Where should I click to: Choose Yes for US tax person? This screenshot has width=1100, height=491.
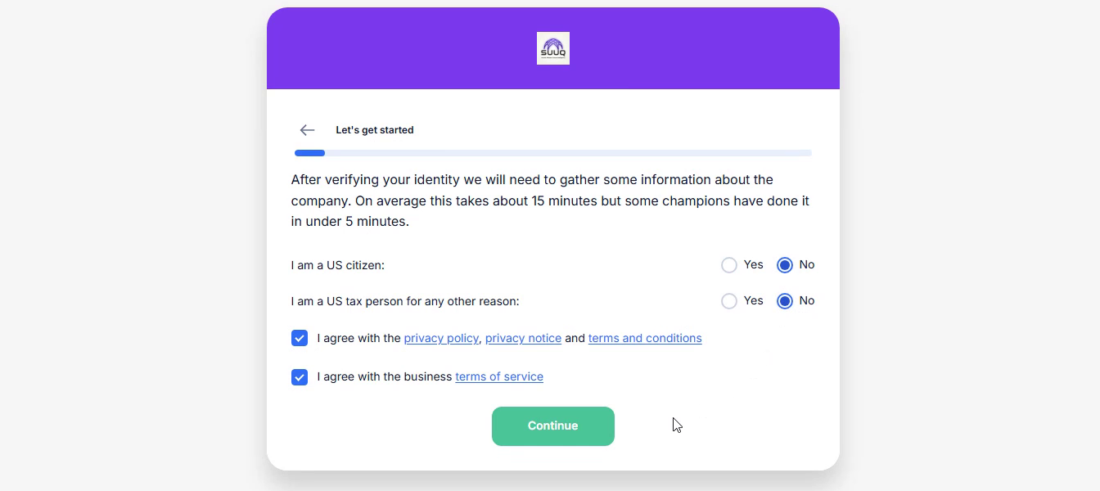pyautogui.click(x=729, y=301)
